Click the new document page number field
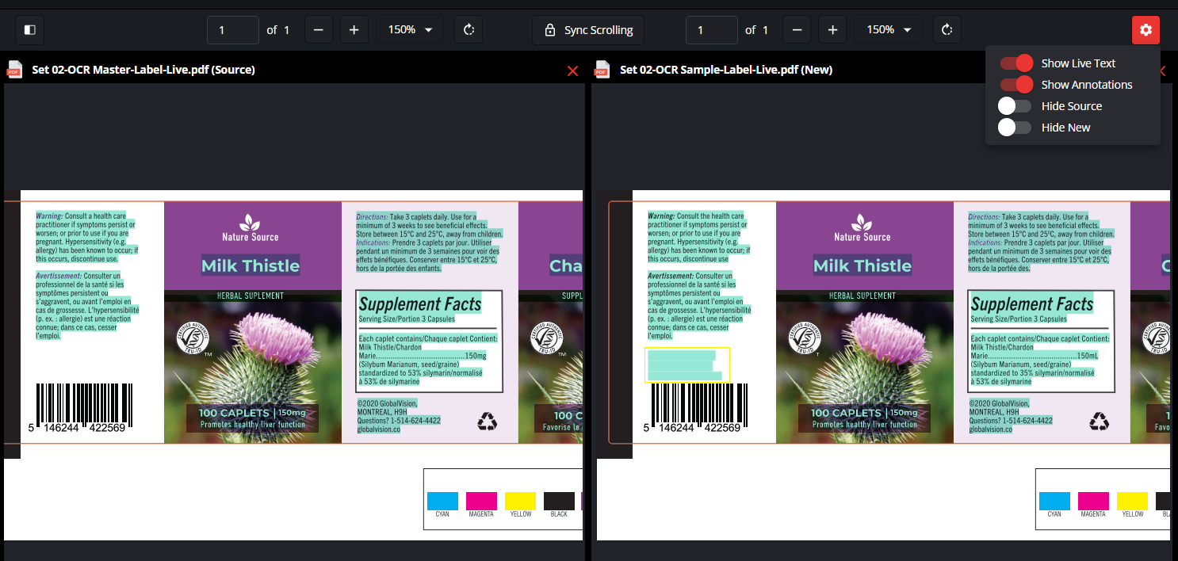The width and height of the screenshot is (1178, 561). pos(711,30)
